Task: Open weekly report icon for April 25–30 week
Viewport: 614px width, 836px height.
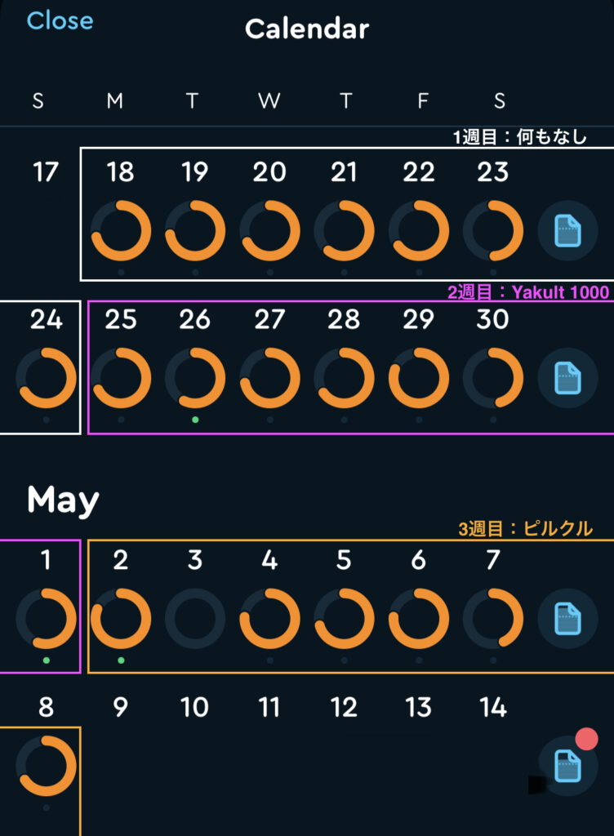Action: pyautogui.click(x=567, y=378)
